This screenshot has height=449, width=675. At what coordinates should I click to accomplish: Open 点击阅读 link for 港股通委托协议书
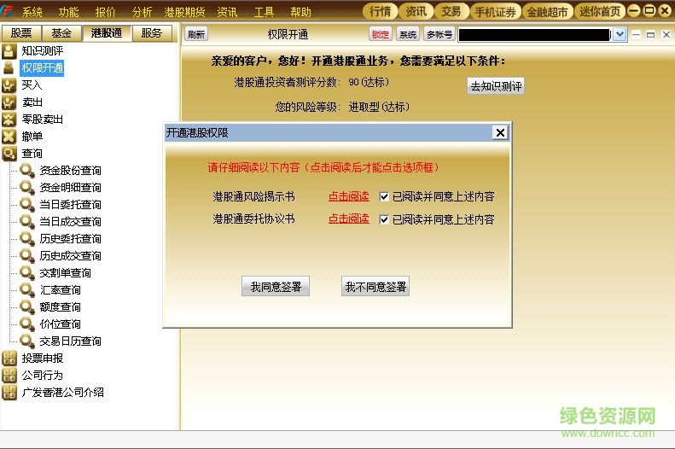[349, 219]
